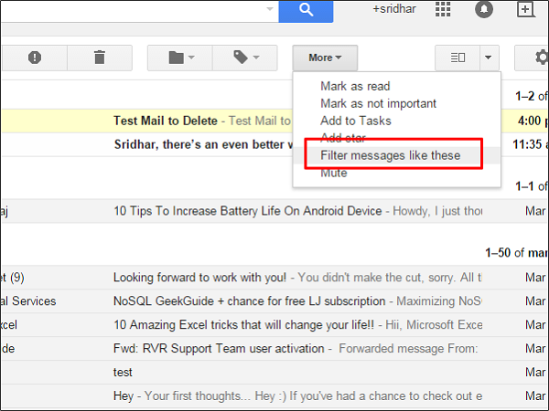Expand the search options arrow

pyautogui.click(x=270, y=9)
